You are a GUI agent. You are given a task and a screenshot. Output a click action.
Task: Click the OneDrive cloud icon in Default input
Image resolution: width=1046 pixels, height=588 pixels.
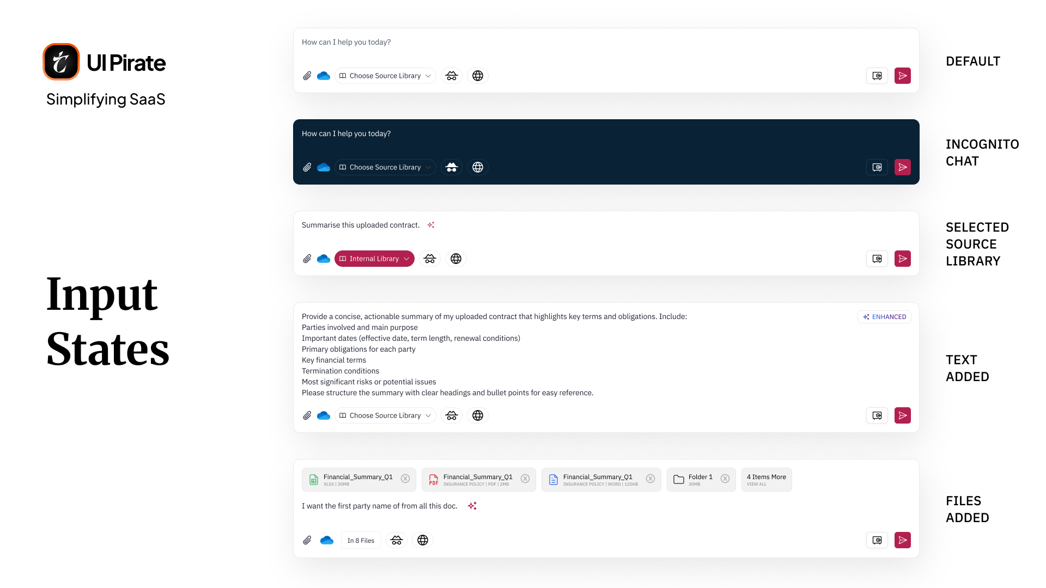pyautogui.click(x=324, y=76)
